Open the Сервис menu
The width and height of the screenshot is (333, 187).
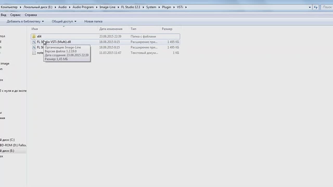[x=15, y=15]
